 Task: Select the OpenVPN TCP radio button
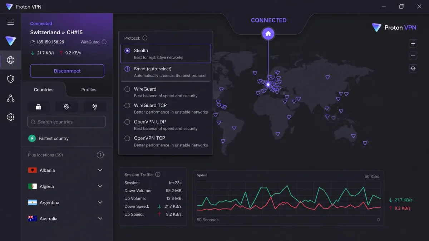127,139
